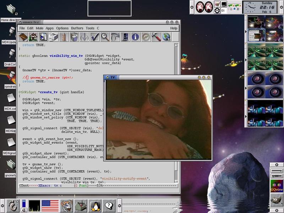Expand the arrow beside green dome thumbnails
284x213 pixels.
pyautogui.click(x=246, y=60)
